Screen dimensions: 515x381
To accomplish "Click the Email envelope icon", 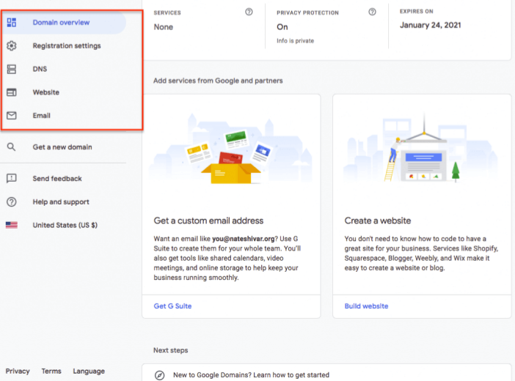I will coord(12,116).
